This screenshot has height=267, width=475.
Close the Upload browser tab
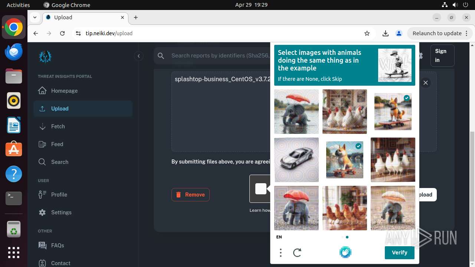122,17
